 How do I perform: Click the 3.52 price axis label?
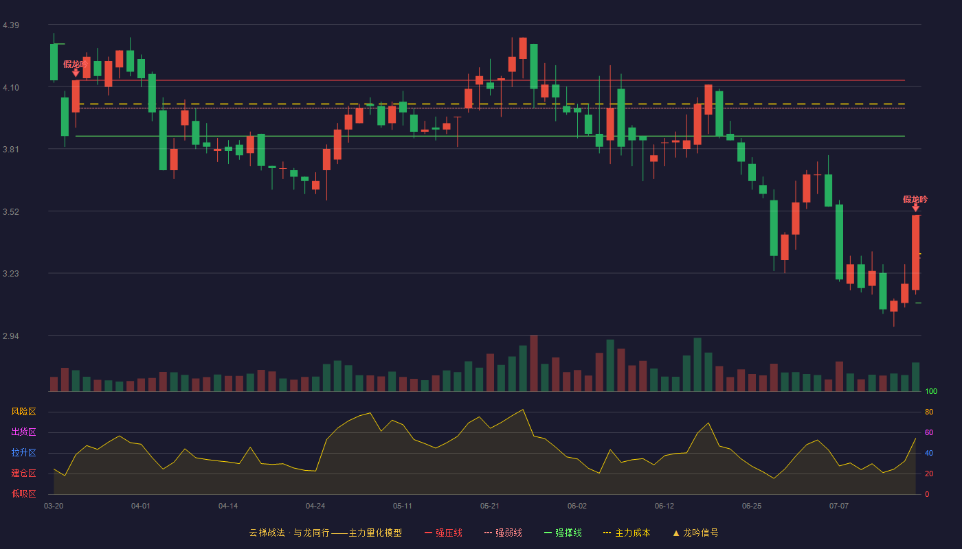click(x=11, y=212)
